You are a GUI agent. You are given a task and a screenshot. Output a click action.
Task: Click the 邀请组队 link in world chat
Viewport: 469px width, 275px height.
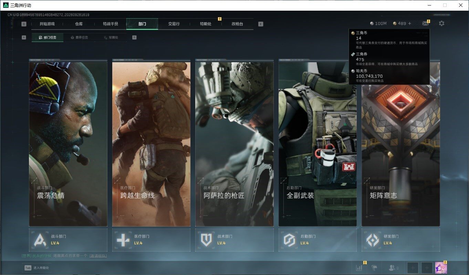(x=98, y=256)
